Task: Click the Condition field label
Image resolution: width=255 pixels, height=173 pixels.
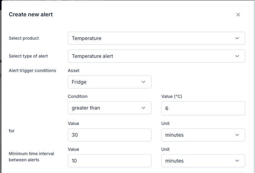Action: click(x=78, y=96)
